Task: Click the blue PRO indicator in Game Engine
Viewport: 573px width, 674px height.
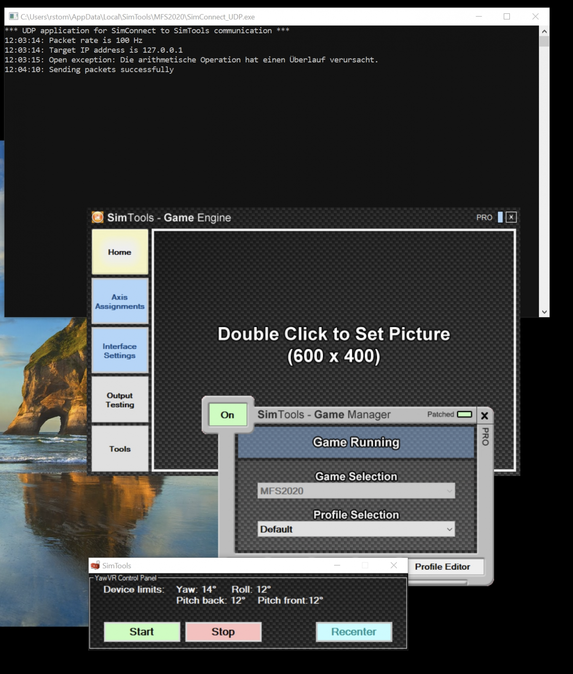Action: tap(500, 217)
